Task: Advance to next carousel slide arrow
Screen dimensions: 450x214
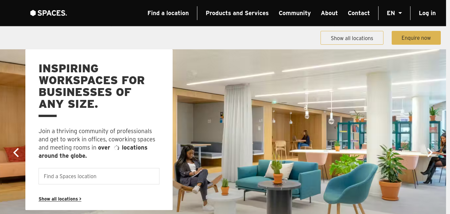Action: pos(430,152)
